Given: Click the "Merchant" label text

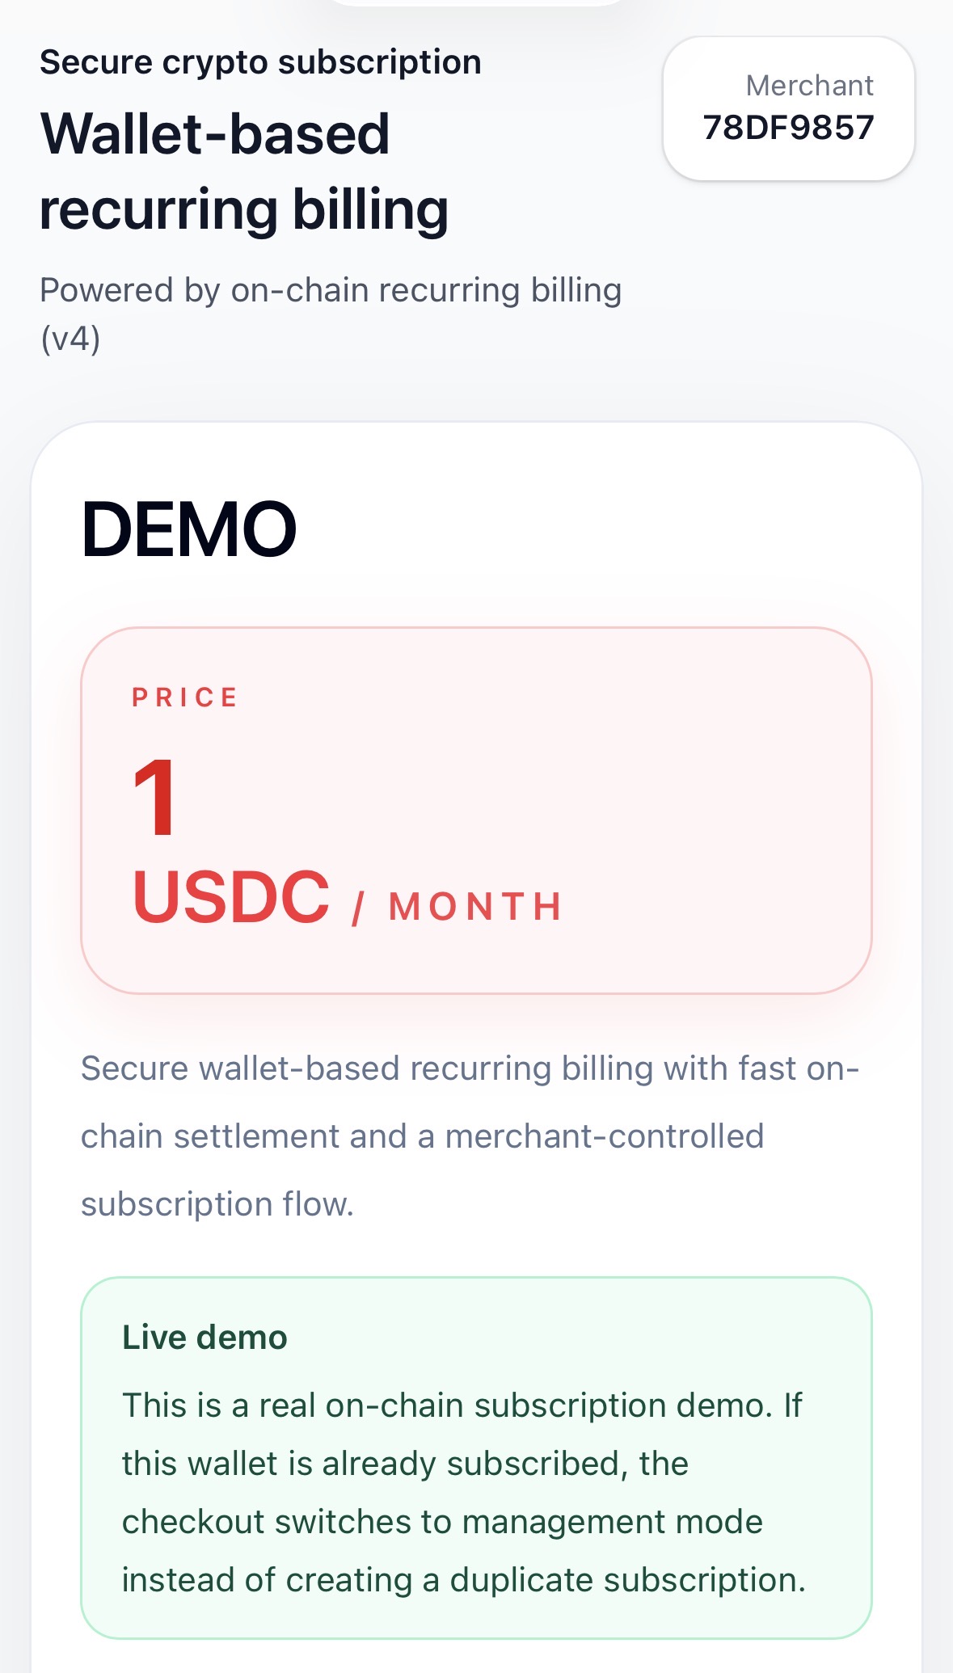Looking at the screenshot, I should (809, 86).
